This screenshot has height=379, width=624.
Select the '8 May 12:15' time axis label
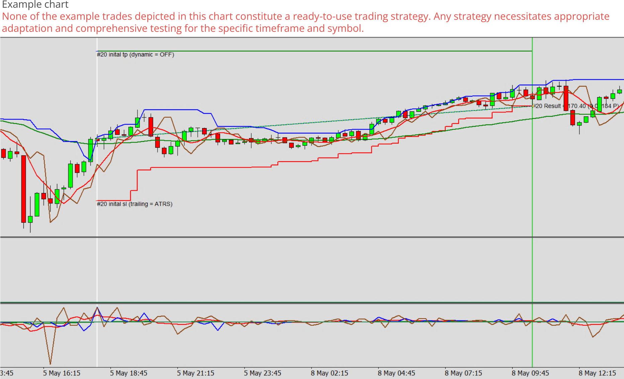click(x=597, y=373)
